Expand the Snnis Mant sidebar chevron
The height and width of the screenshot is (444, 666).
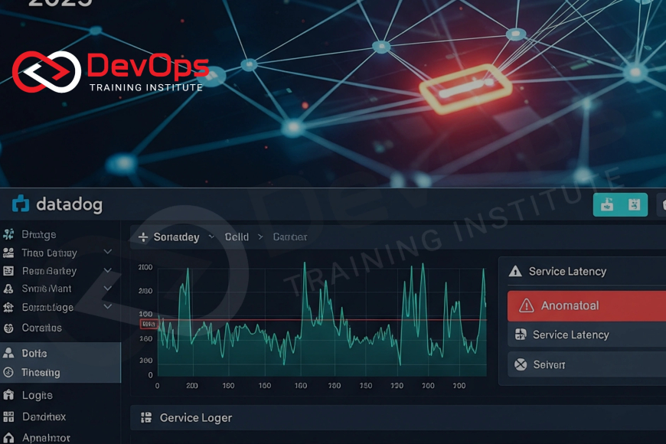tap(108, 289)
